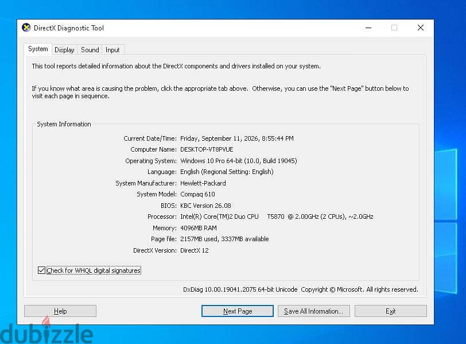Open the Input tab
This screenshot has height=344, width=466.
(112, 50)
